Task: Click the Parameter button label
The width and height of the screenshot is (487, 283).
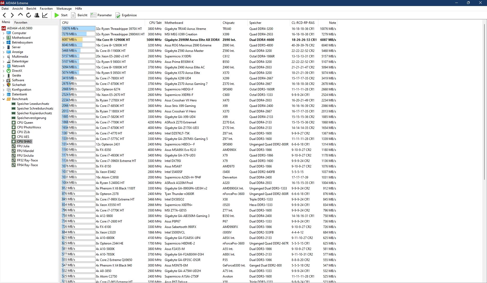Action: [105, 15]
